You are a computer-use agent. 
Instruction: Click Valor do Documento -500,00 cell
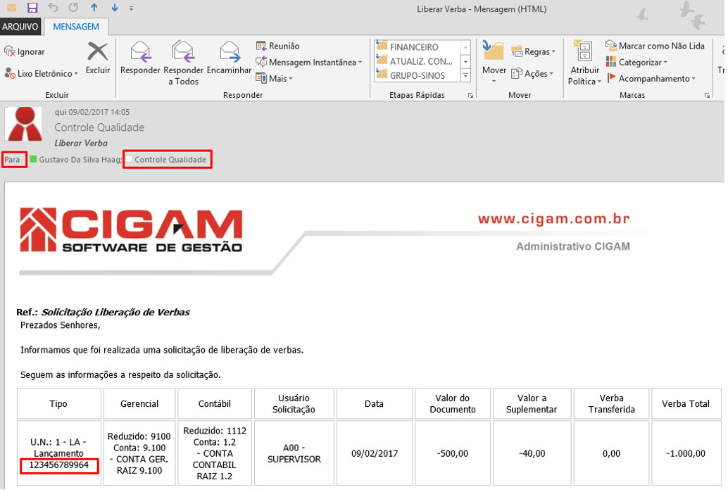coord(452,453)
